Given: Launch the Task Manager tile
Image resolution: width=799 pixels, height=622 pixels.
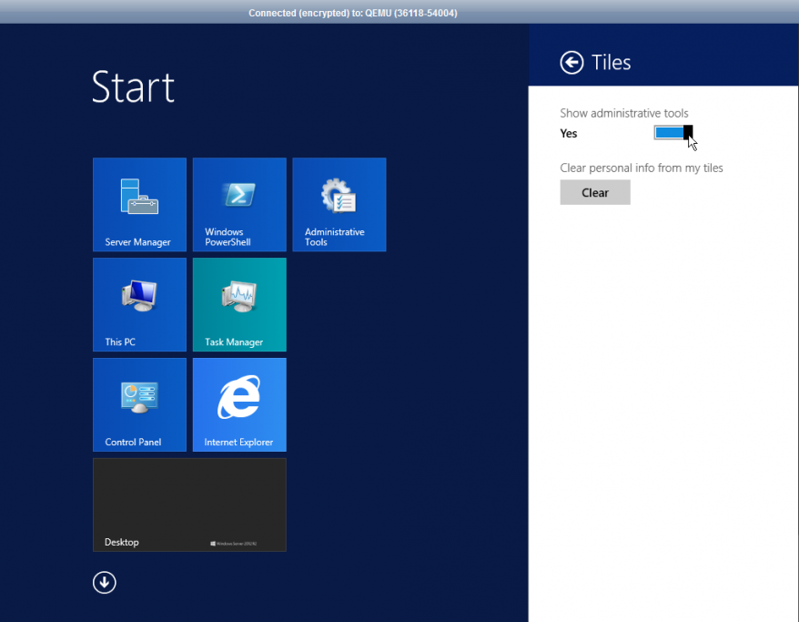Looking at the screenshot, I should 239,304.
